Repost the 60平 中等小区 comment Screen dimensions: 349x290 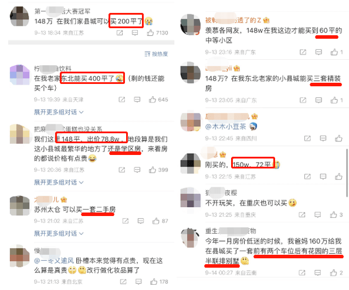(x=303, y=52)
